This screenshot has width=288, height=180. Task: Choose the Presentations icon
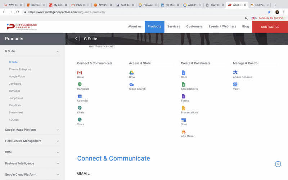[x=184, y=108]
